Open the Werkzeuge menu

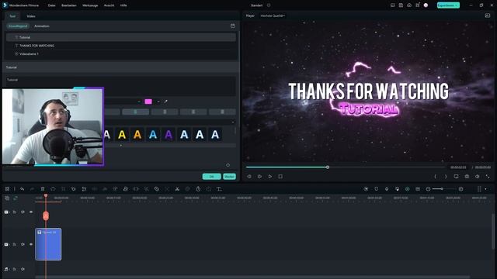90,5
